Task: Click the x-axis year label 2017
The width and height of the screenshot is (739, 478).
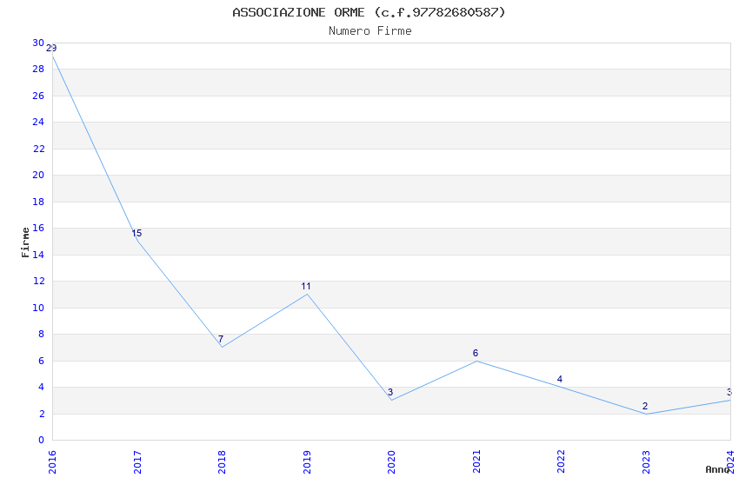Action: (x=137, y=462)
